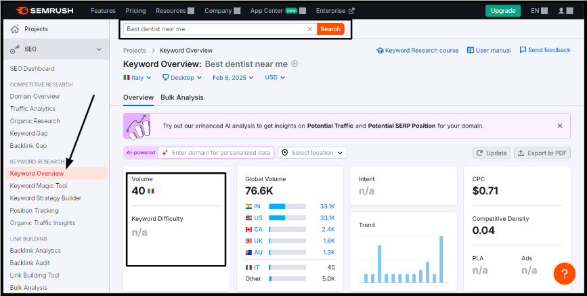The height and width of the screenshot is (296, 587).
Task: Open the Pricing menu item
Action: (x=135, y=11)
